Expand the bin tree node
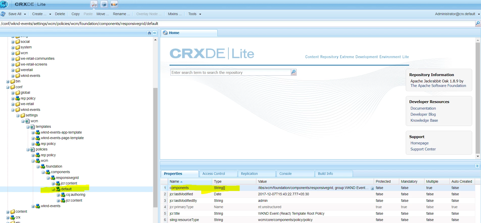Viewport: 481px width, 223px height. tap(8, 82)
